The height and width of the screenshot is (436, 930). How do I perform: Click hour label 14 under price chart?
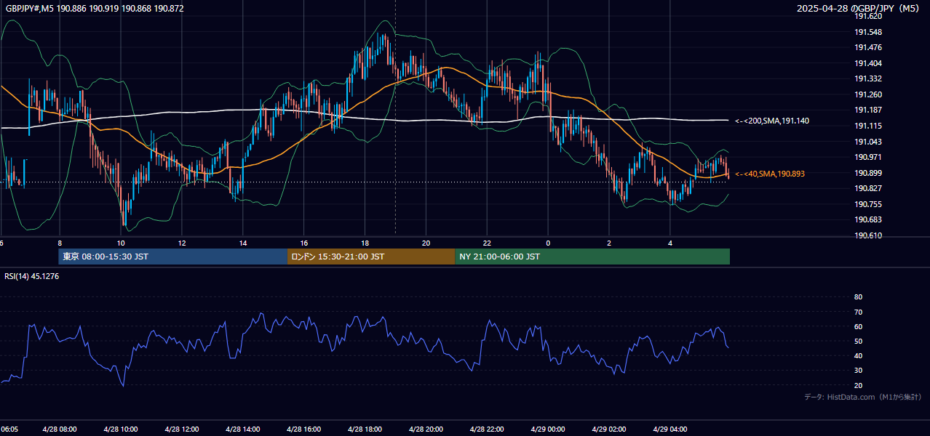coord(243,243)
